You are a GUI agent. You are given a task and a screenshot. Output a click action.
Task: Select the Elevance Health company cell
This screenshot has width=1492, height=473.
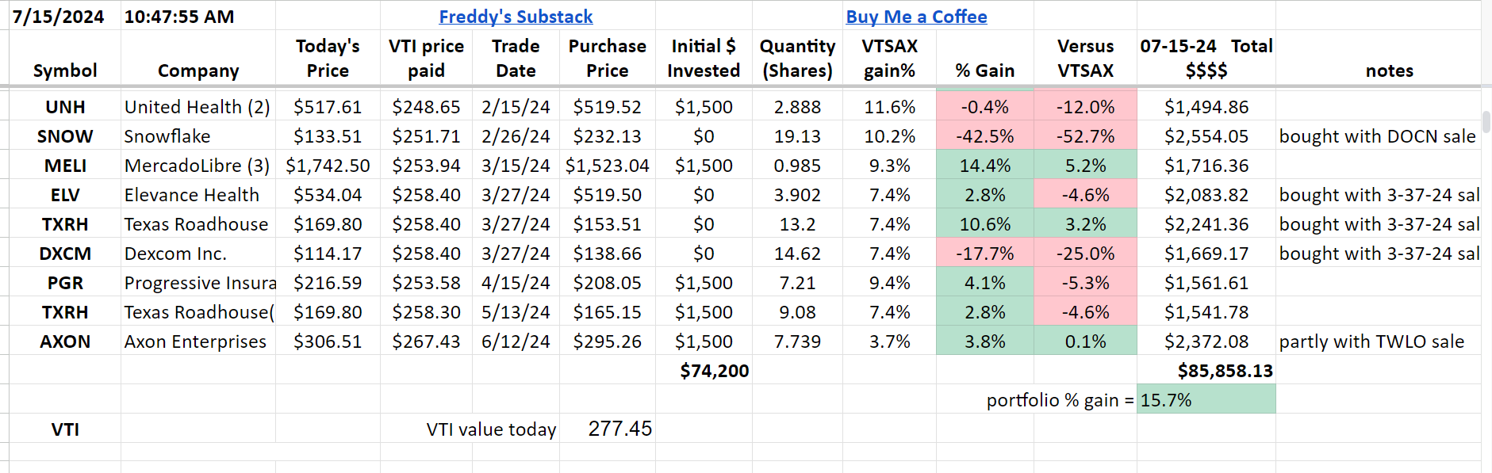pos(198,195)
